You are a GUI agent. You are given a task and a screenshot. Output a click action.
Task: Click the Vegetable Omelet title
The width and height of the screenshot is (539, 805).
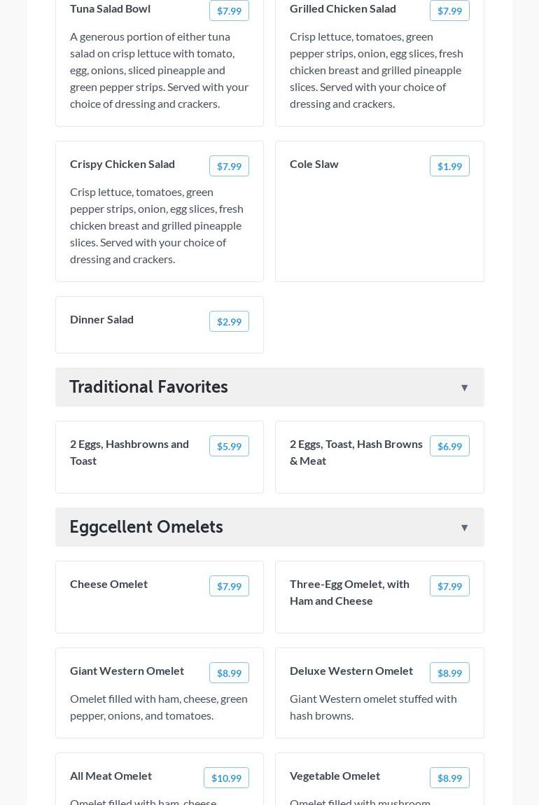pyautogui.click(x=335, y=776)
